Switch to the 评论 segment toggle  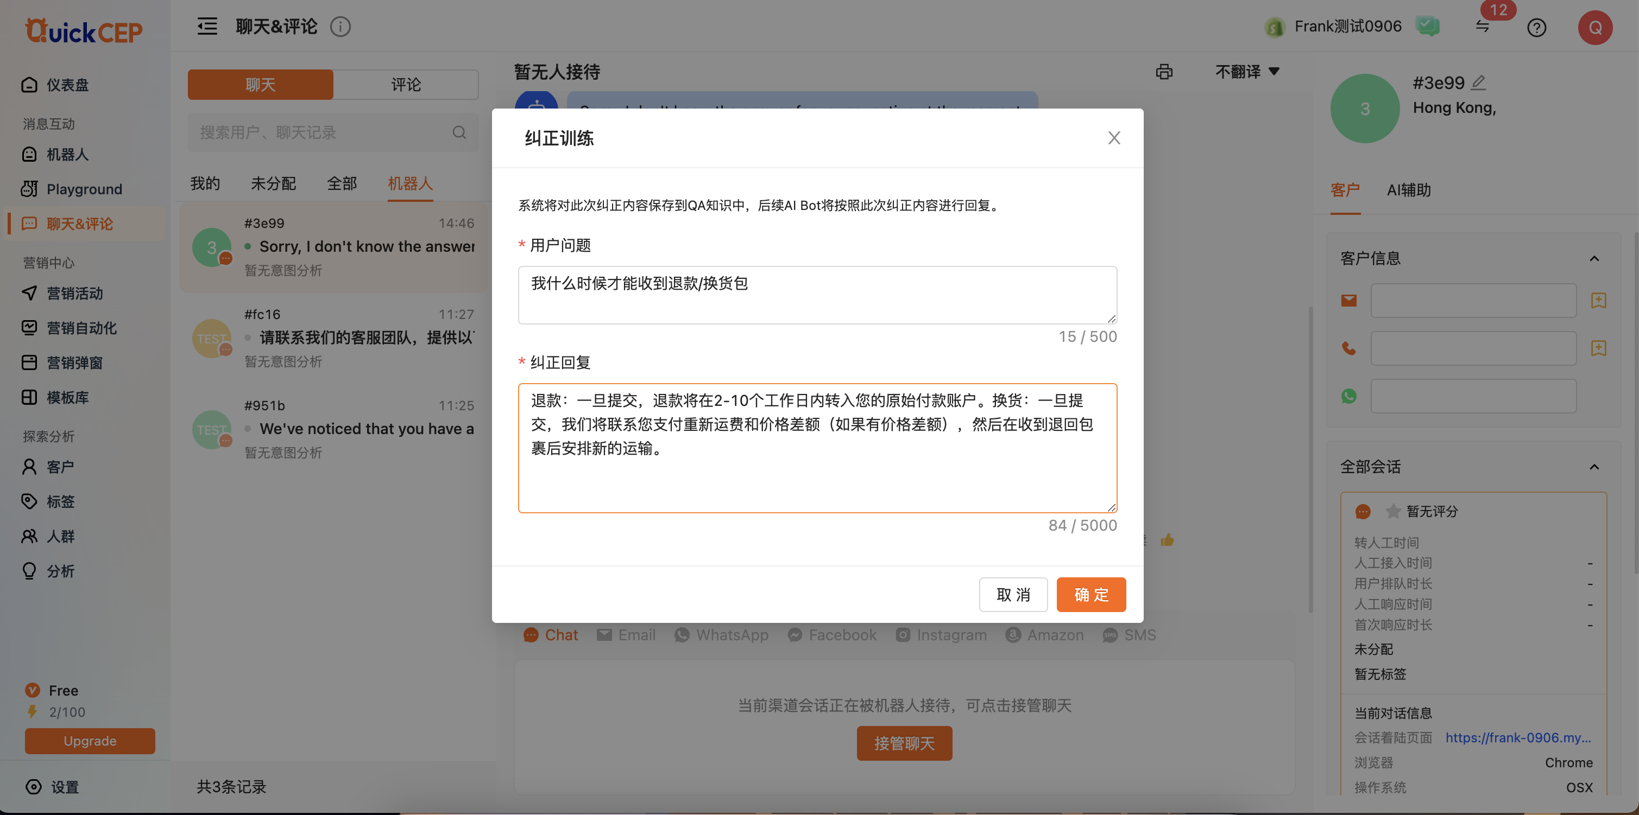tap(406, 85)
